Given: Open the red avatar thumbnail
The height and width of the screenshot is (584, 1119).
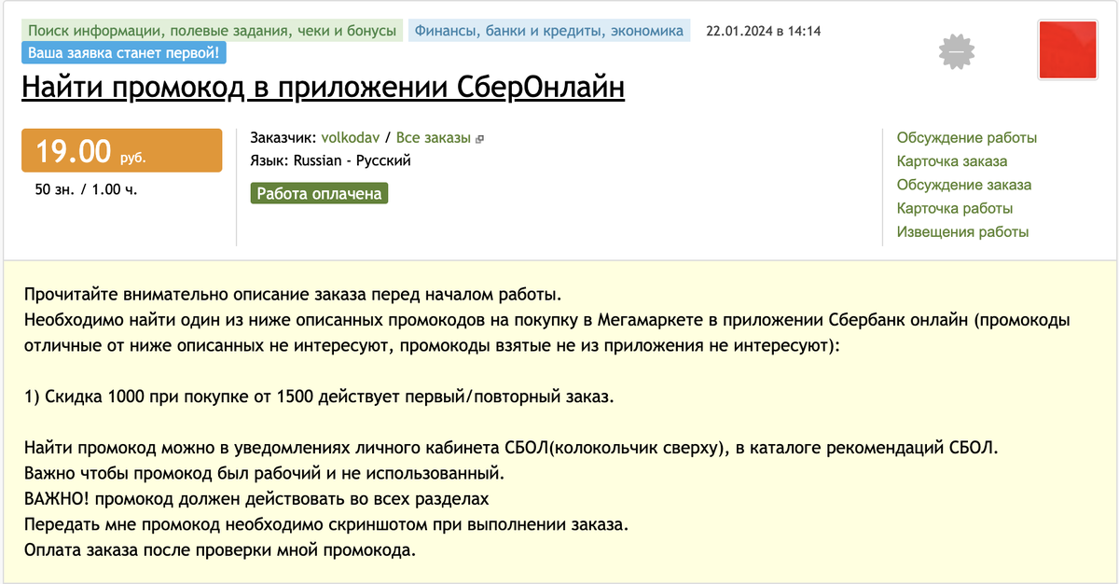Looking at the screenshot, I should (x=1069, y=49).
